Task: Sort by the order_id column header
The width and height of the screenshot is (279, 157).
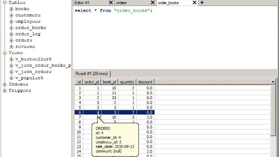Action: tap(92, 82)
